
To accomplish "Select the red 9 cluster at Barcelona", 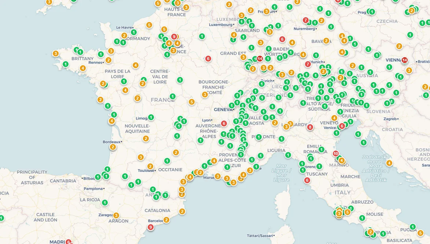I will 150,227.
